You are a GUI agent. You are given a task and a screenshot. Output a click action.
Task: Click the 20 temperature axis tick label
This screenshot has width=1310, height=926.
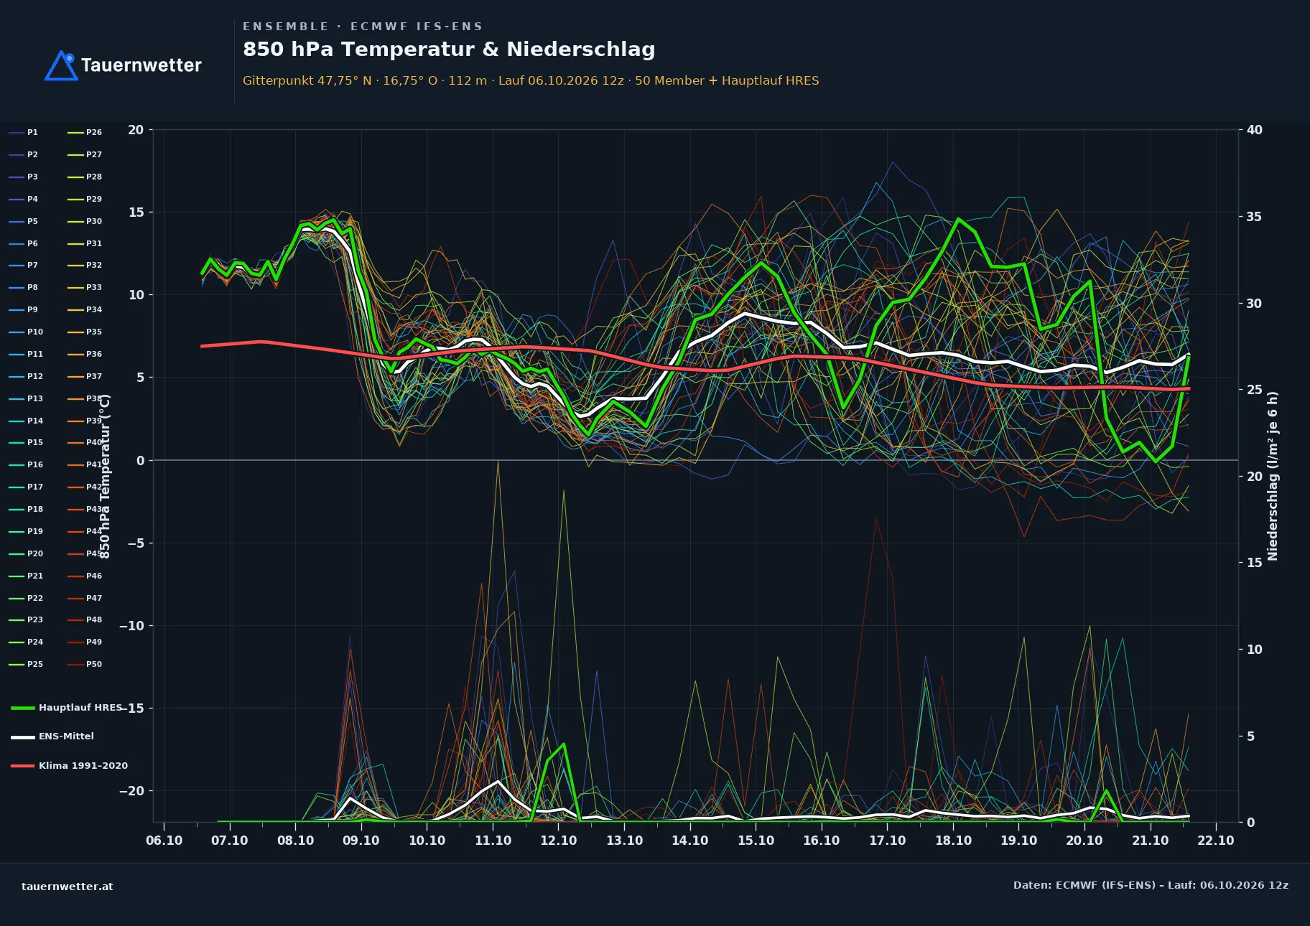[x=136, y=130]
